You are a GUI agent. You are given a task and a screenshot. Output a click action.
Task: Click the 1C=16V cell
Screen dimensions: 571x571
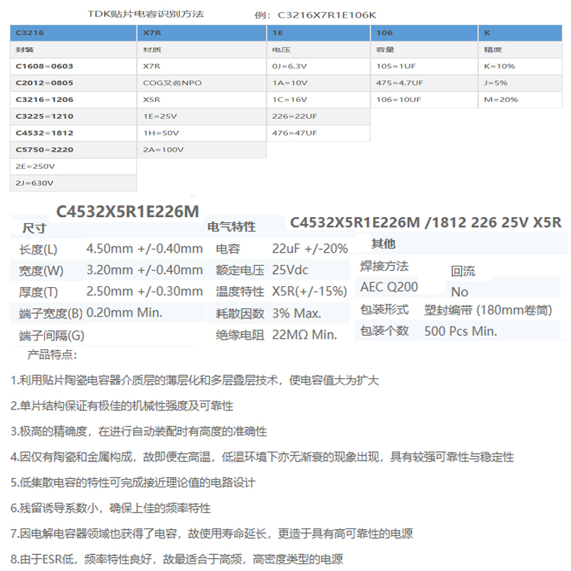point(319,100)
